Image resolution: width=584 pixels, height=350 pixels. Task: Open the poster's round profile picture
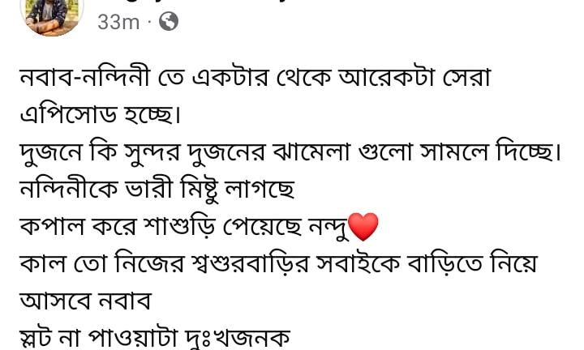52,17
